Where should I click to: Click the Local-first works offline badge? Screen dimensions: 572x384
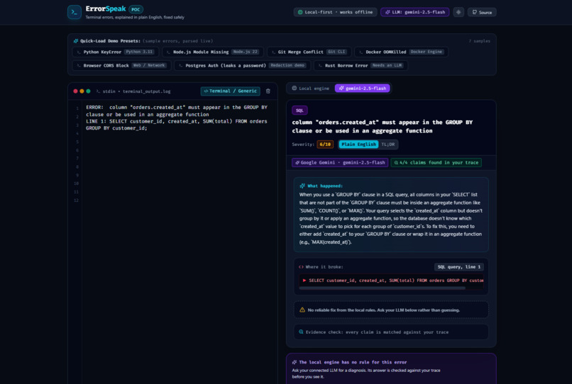click(x=335, y=12)
